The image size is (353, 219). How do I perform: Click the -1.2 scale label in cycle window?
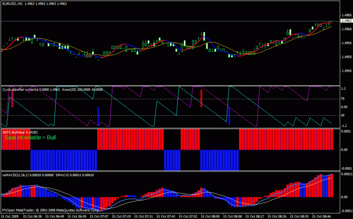click(343, 126)
